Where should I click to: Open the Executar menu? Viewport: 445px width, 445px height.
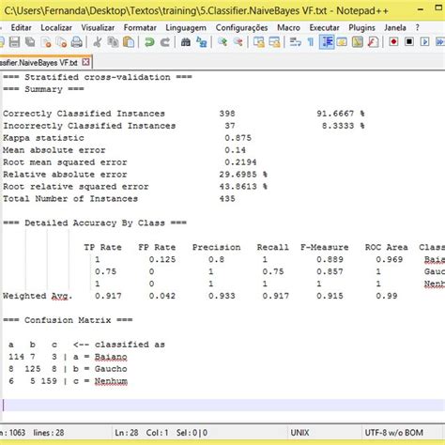(x=324, y=28)
